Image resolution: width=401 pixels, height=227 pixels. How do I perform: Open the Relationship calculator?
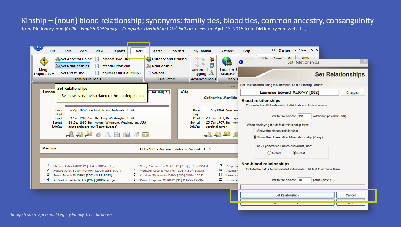[x=159, y=66]
